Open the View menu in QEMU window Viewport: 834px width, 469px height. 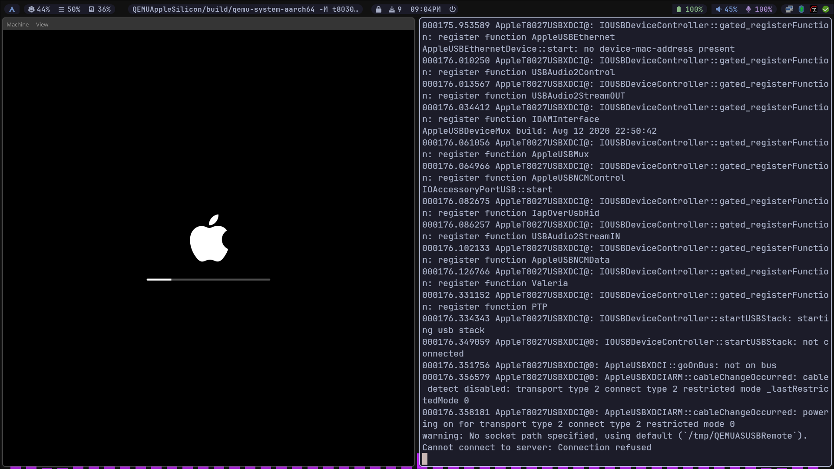(x=42, y=24)
